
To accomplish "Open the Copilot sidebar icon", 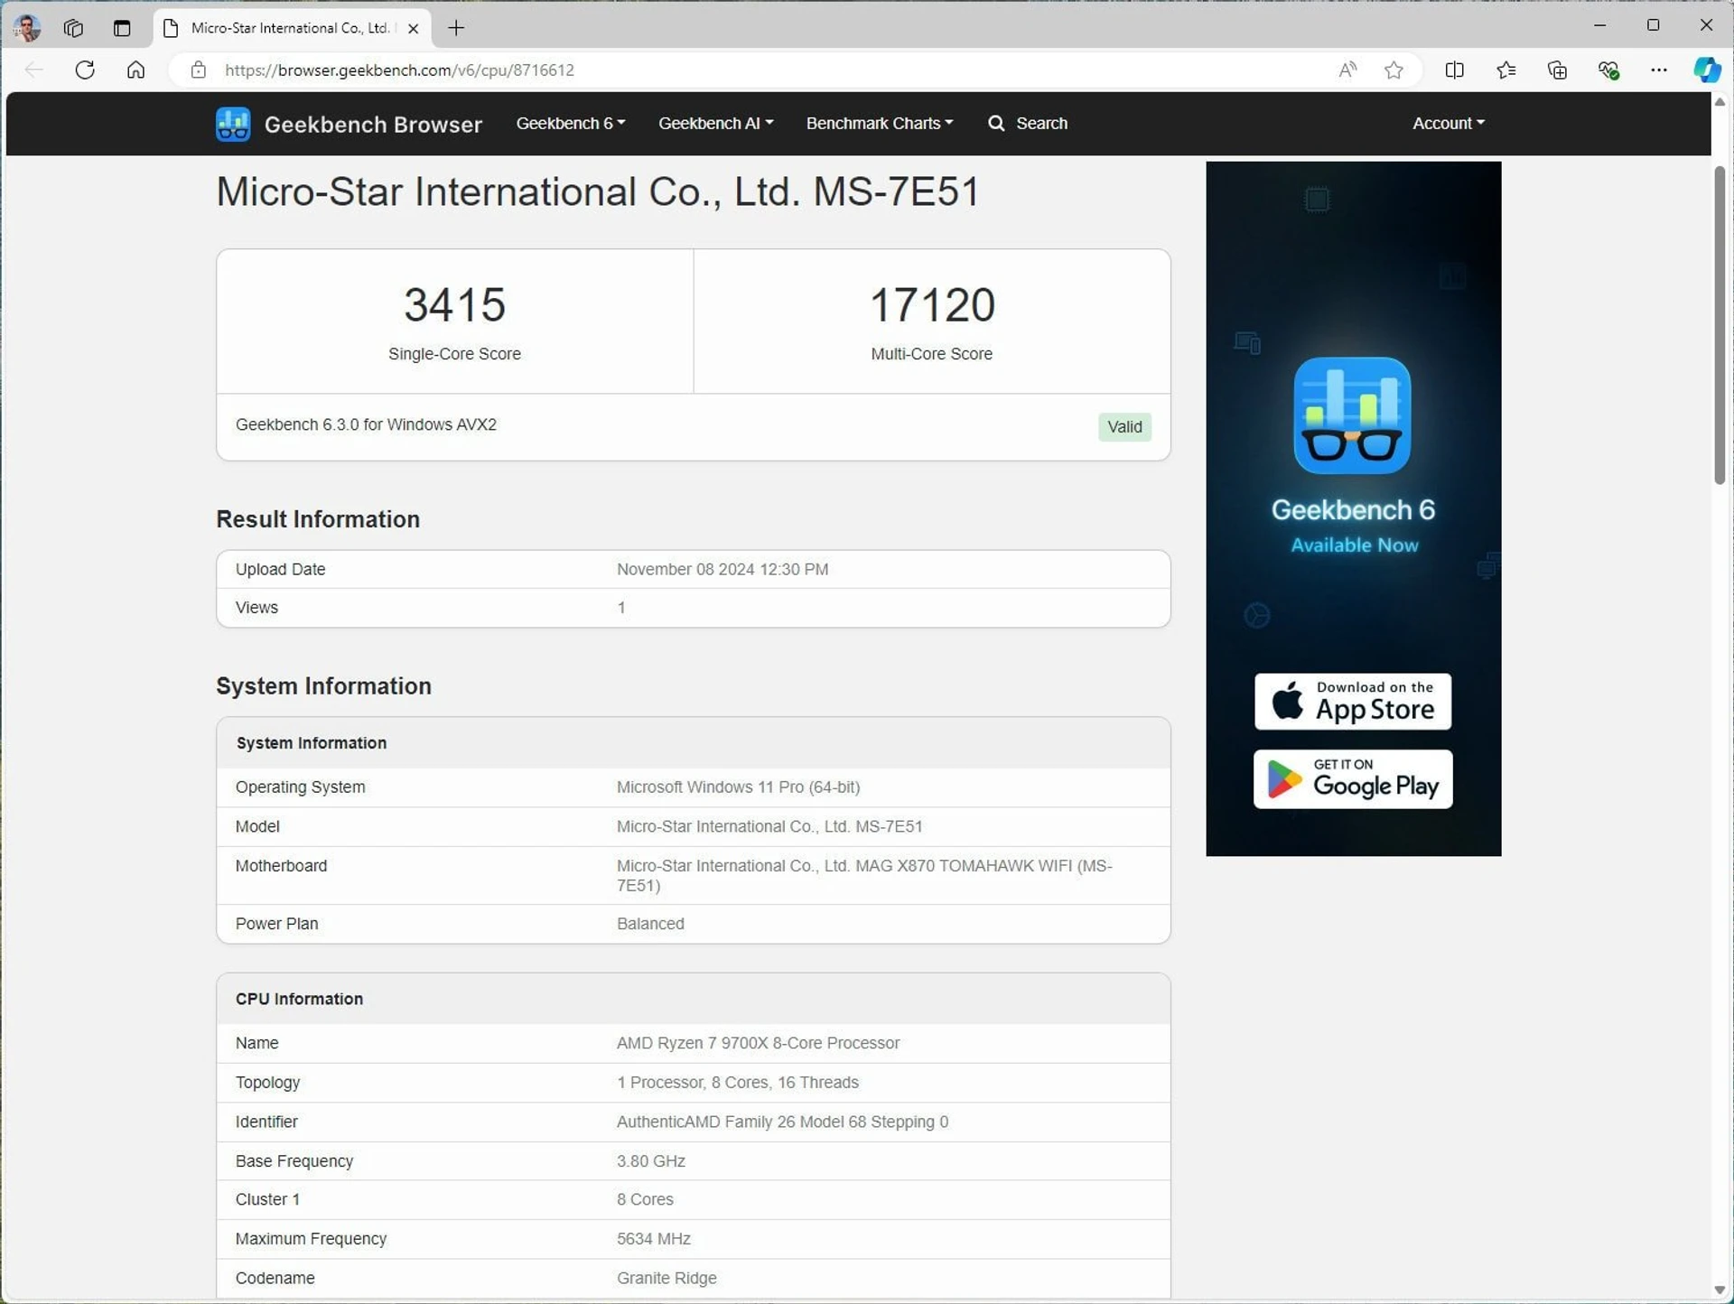I will pyautogui.click(x=1707, y=70).
